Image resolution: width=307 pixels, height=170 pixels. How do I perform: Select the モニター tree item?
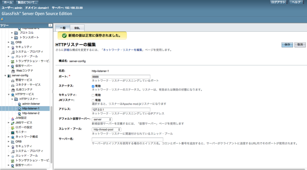click(x=21, y=132)
